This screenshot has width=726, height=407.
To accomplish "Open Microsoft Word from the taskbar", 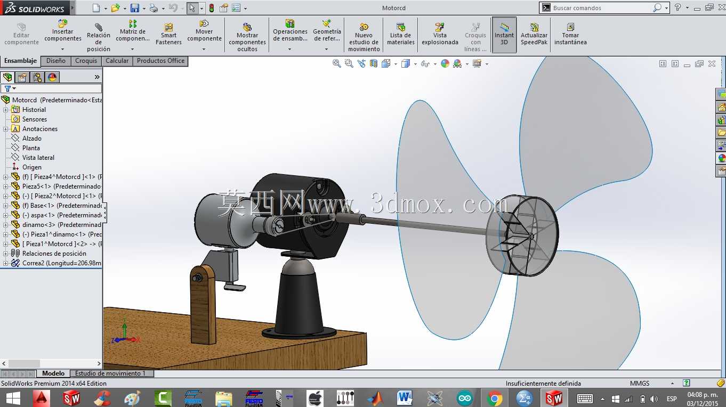I will [x=405, y=398].
